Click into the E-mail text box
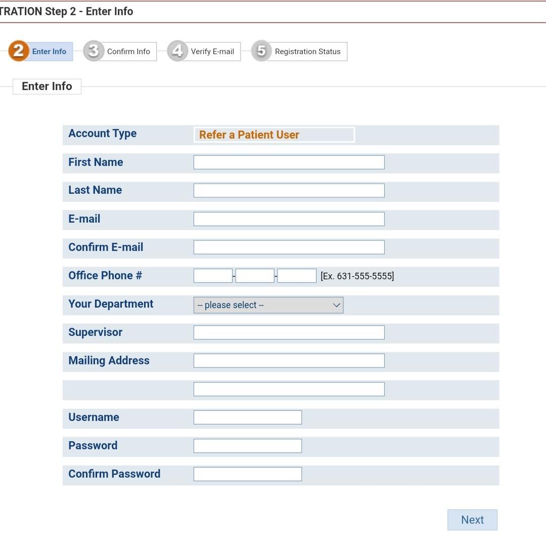 (x=289, y=219)
